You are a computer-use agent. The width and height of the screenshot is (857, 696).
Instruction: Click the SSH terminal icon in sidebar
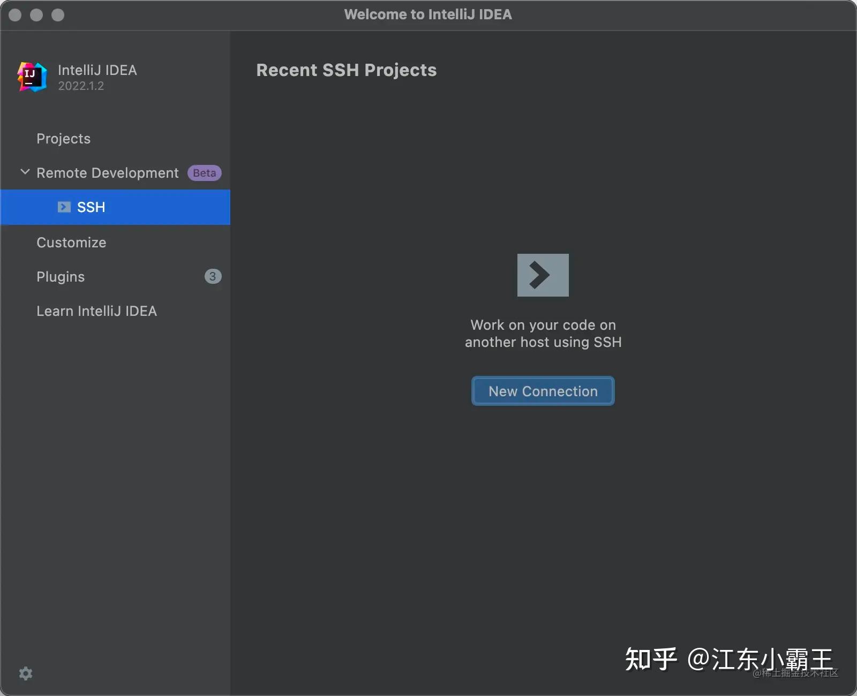pos(64,207)
